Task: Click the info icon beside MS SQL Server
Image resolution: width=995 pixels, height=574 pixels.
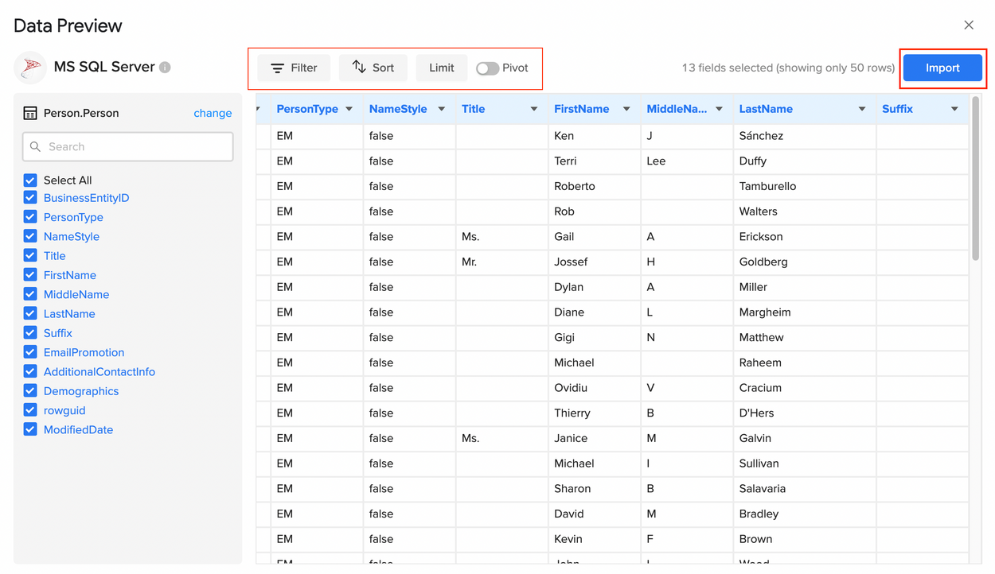Action: coord(164,67)
